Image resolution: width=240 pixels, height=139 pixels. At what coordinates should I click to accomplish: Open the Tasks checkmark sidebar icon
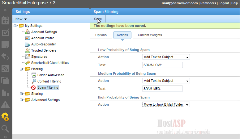[5, 32]
